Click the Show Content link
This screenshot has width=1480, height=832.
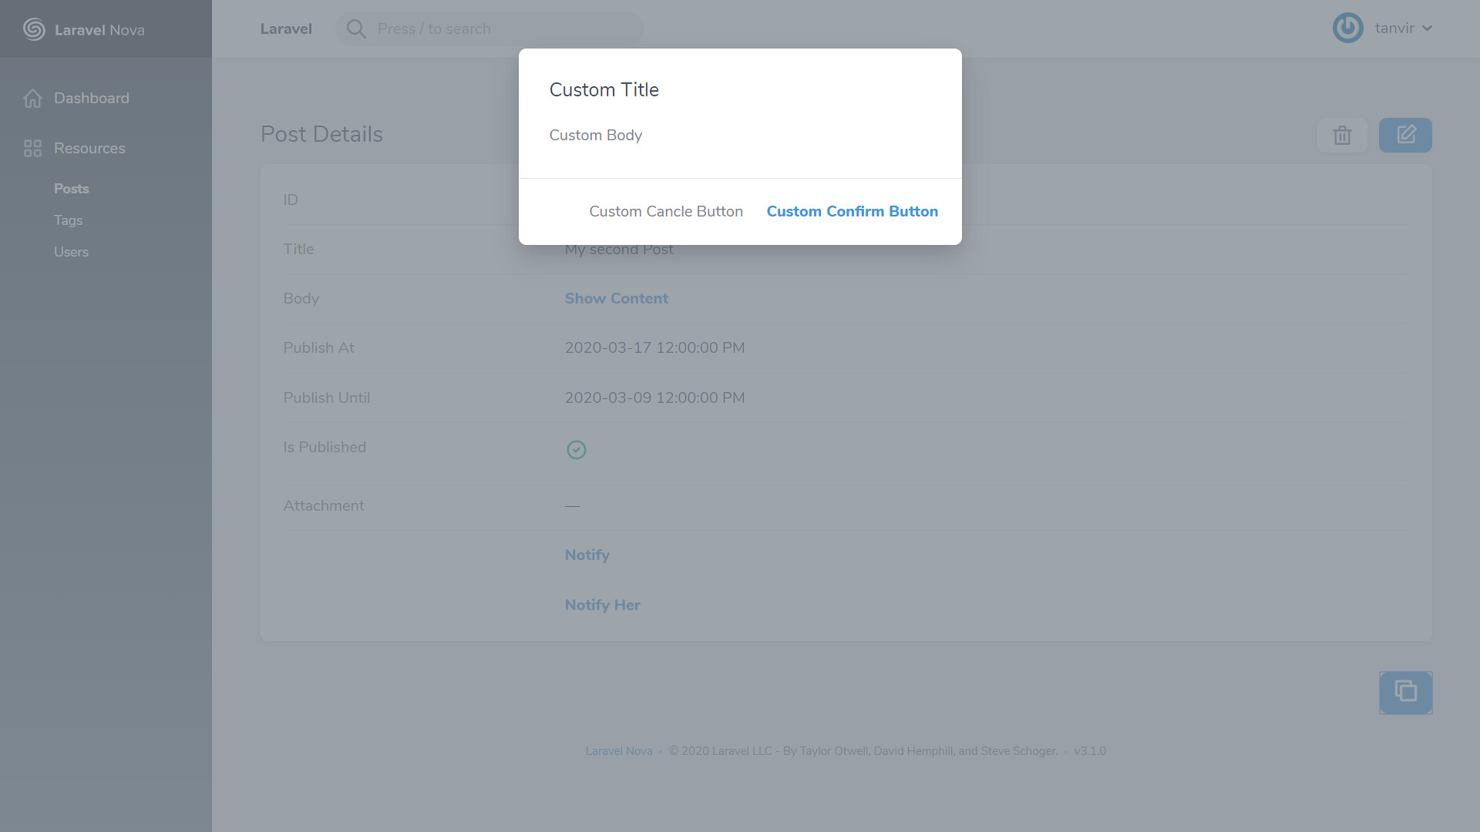[x=616, y=299]
